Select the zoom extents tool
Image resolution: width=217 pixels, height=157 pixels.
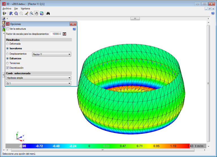(16, 14)
